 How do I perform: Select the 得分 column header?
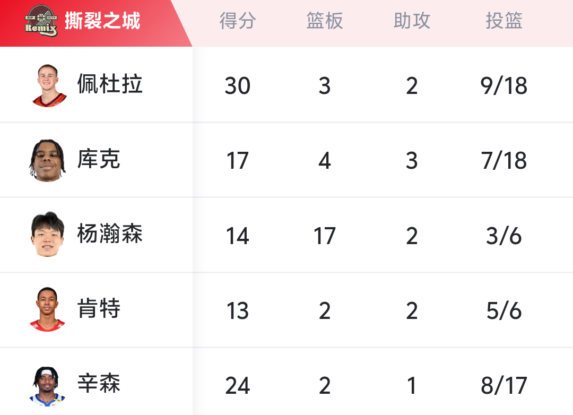click(238, 21)
